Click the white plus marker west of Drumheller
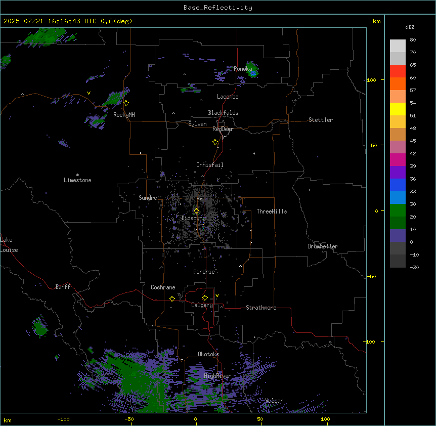The width and height of the screenshot is (436, 426). coord(310,190)
